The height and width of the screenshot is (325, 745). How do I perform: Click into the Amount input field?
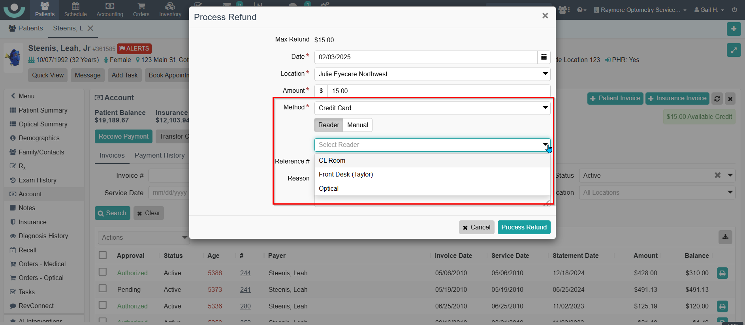(x=438, y=91)
